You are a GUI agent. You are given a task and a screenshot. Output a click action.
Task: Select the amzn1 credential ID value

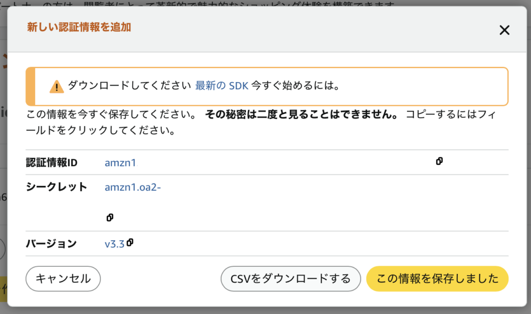click(120, 163)
